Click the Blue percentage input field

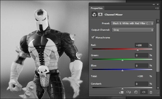[142, 66]
